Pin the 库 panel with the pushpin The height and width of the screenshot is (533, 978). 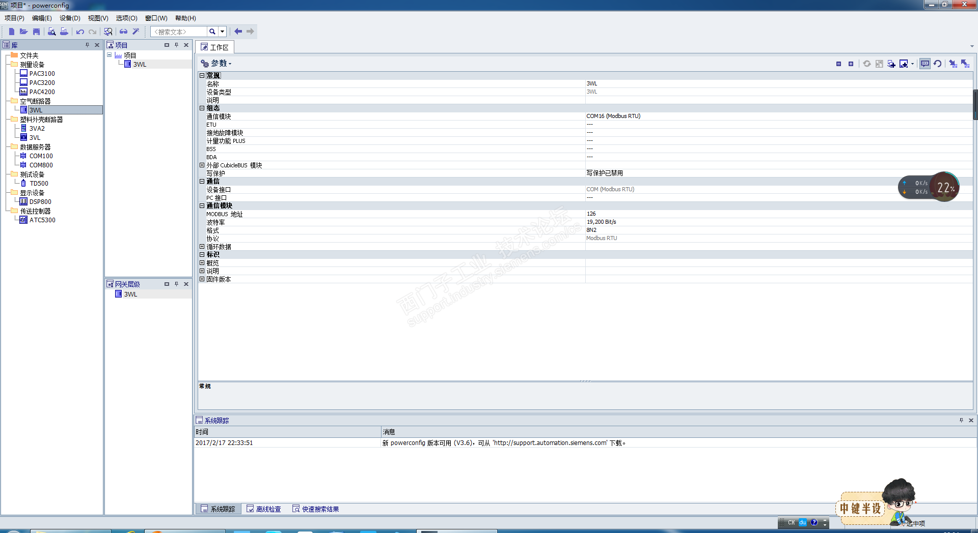tap(87, 45)
